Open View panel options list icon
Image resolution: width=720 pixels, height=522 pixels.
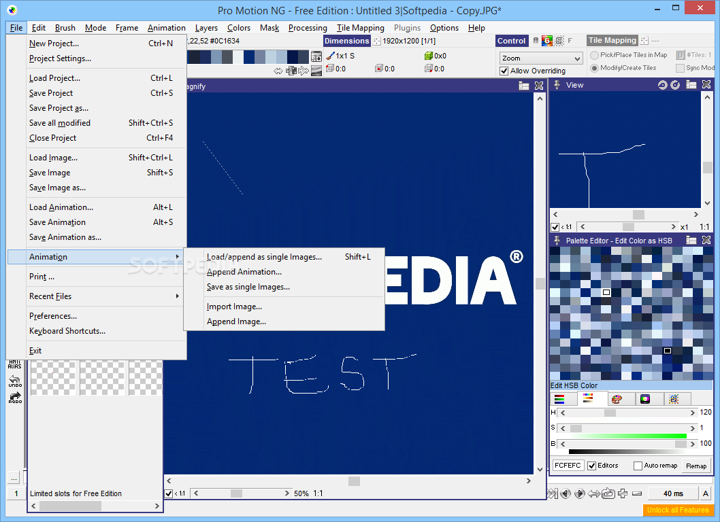[x=691, y=85]
